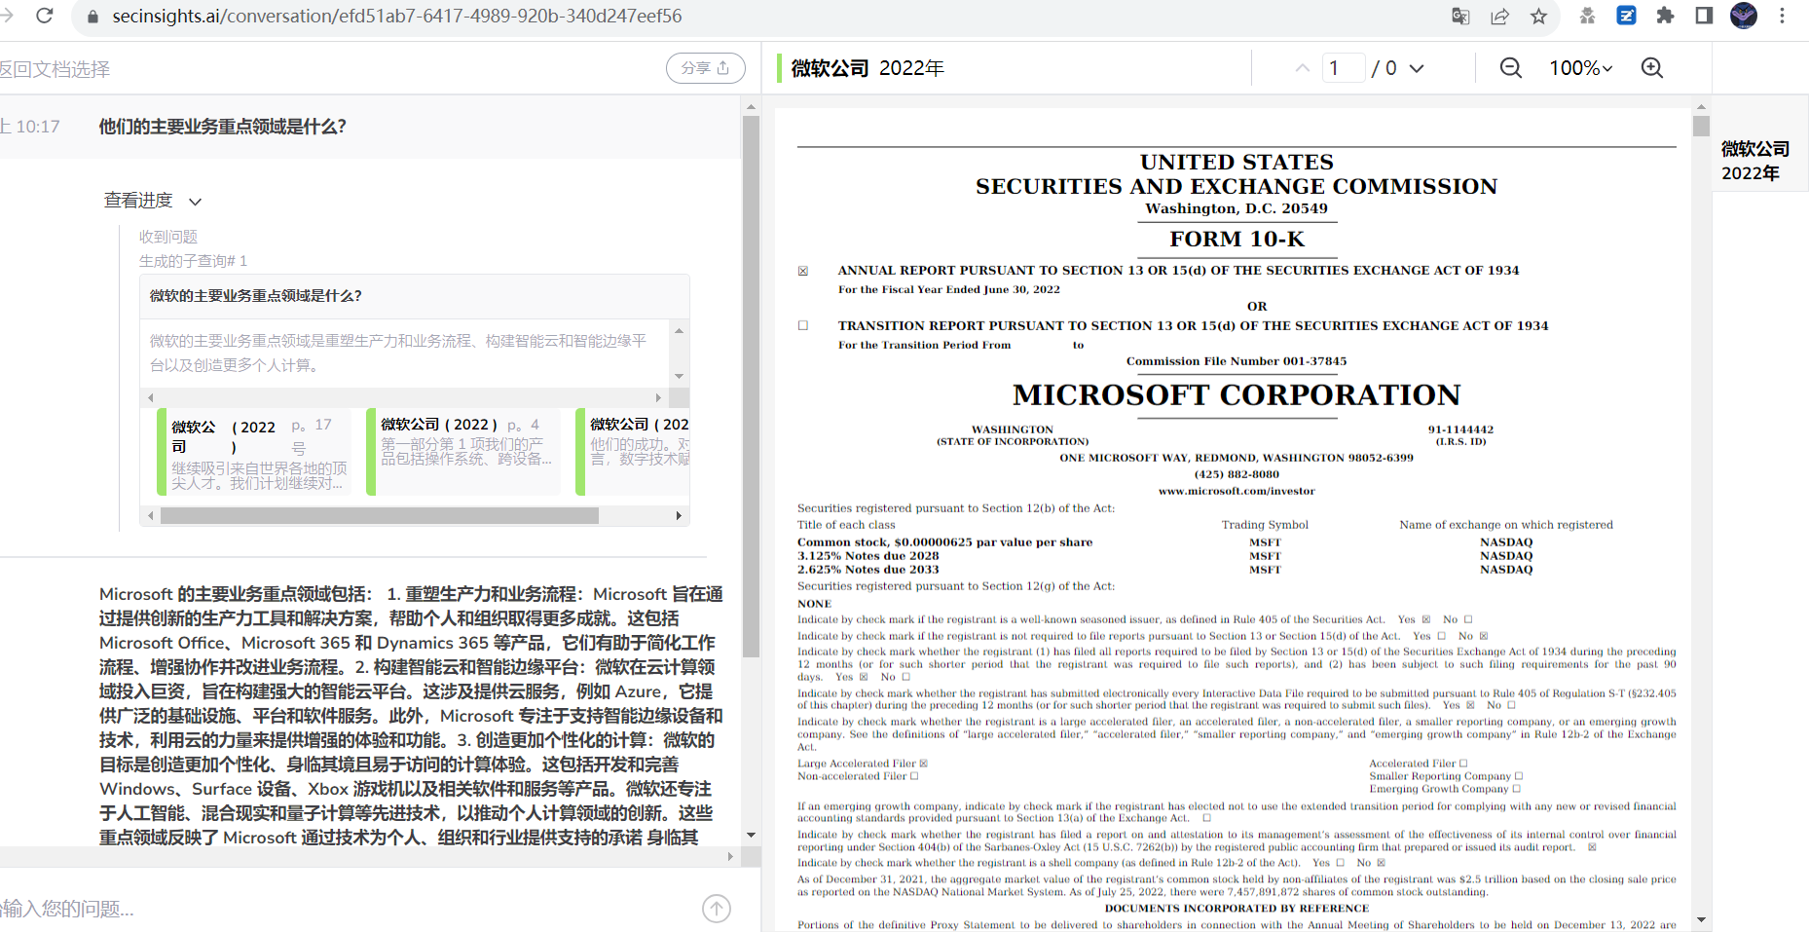The height and width of the screenshot is (932, 1809).
Task: Open citation card 微软公司 (2022) p. 4
Action: (x=464, y=452)
